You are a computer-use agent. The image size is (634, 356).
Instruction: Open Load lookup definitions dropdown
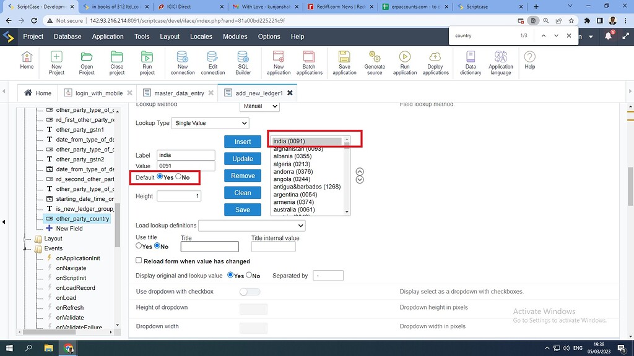[x=251, y=226]
